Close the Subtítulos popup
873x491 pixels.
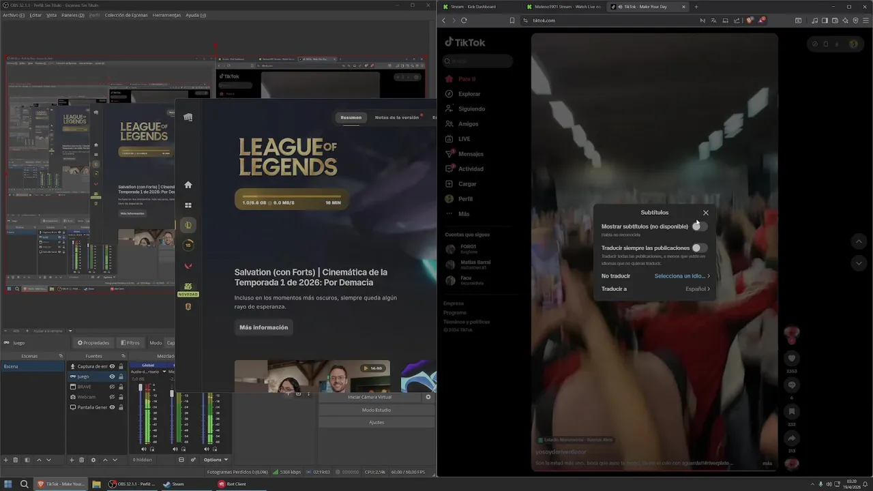pos(706,213)
